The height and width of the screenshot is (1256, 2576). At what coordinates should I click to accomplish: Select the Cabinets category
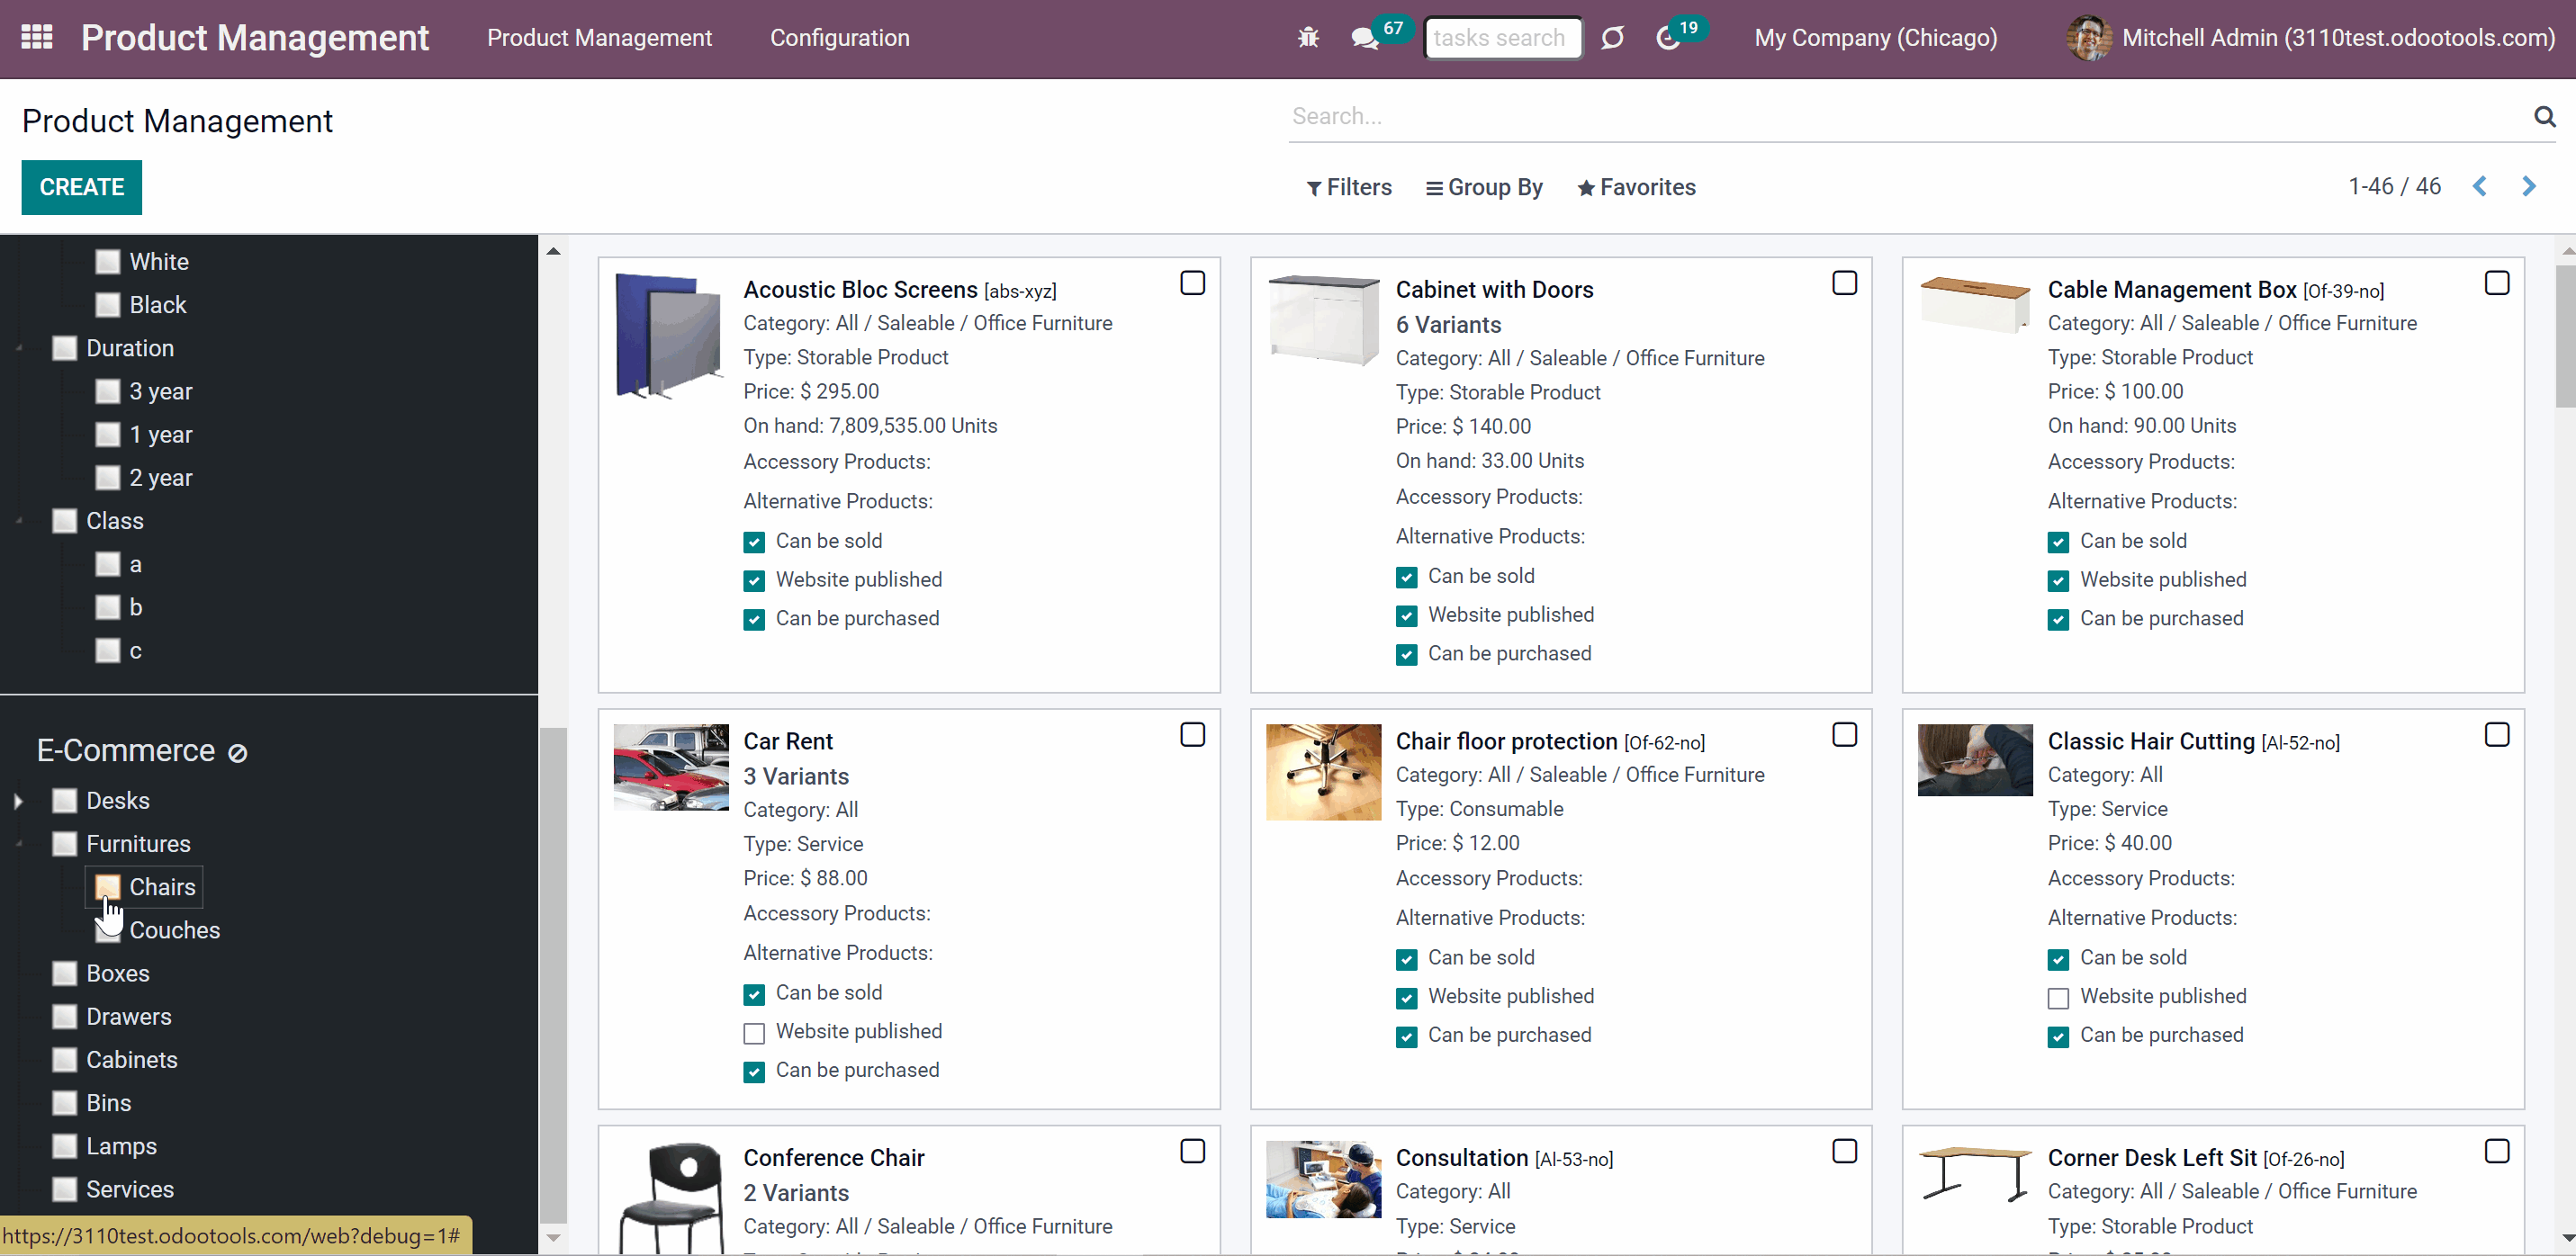(x=132, y=1059)
